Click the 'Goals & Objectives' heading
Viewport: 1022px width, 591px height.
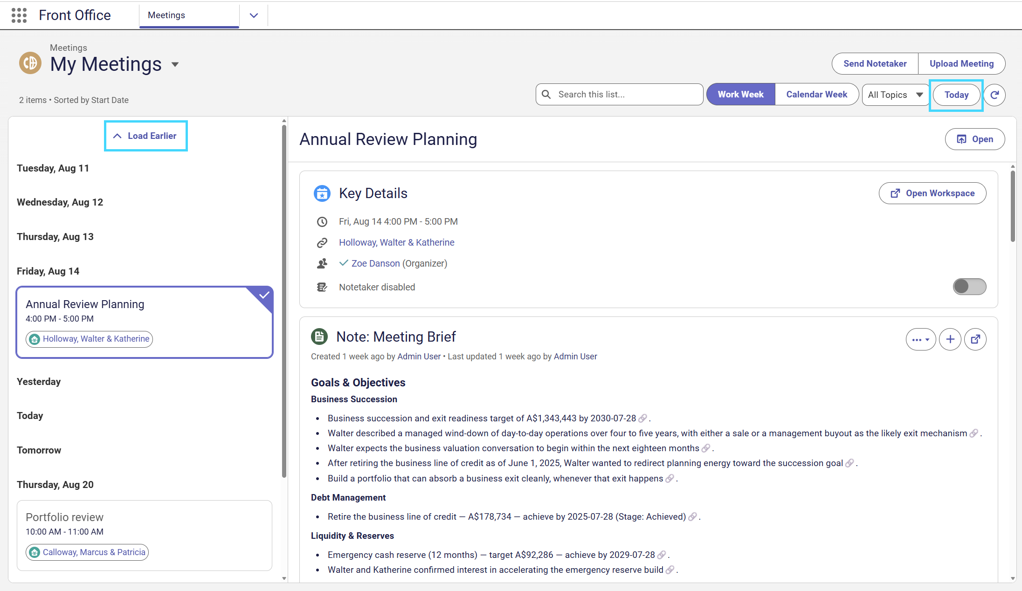pyautogui.click(x=358, y=383)
